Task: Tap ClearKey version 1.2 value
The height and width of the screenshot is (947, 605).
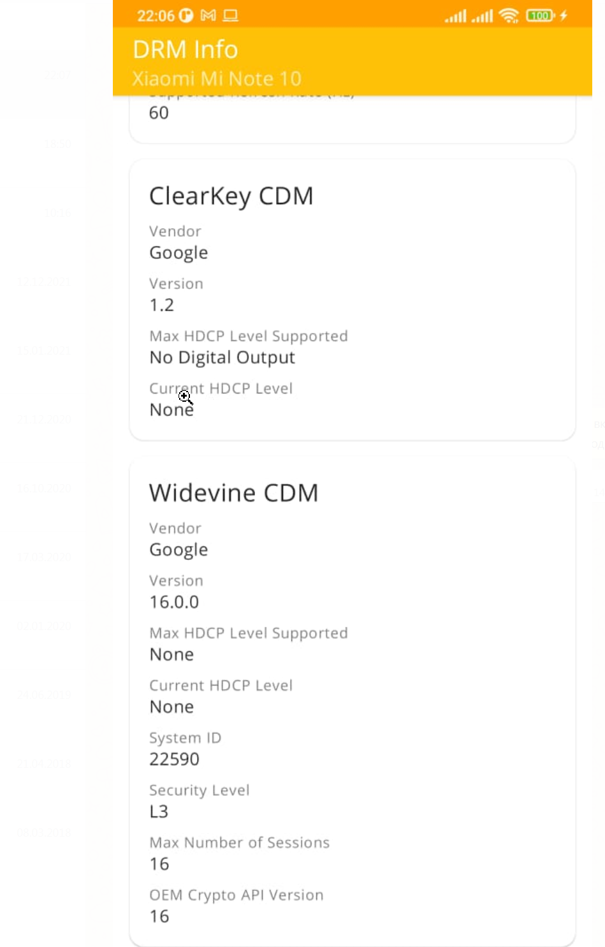Action: pyautogui.click(x=162, y=305)
